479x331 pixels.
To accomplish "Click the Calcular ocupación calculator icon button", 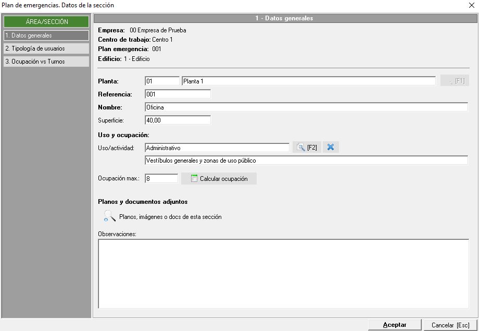I will pyautogui.click(x=219, y=179).
